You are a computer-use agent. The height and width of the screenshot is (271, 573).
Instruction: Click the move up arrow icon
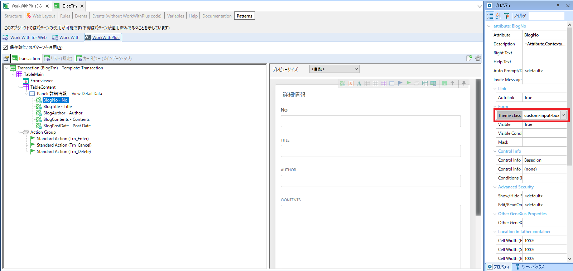(x=452, y=83)
